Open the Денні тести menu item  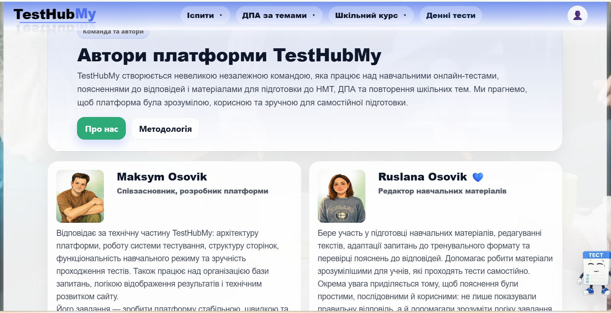click(x=451, y=16)
